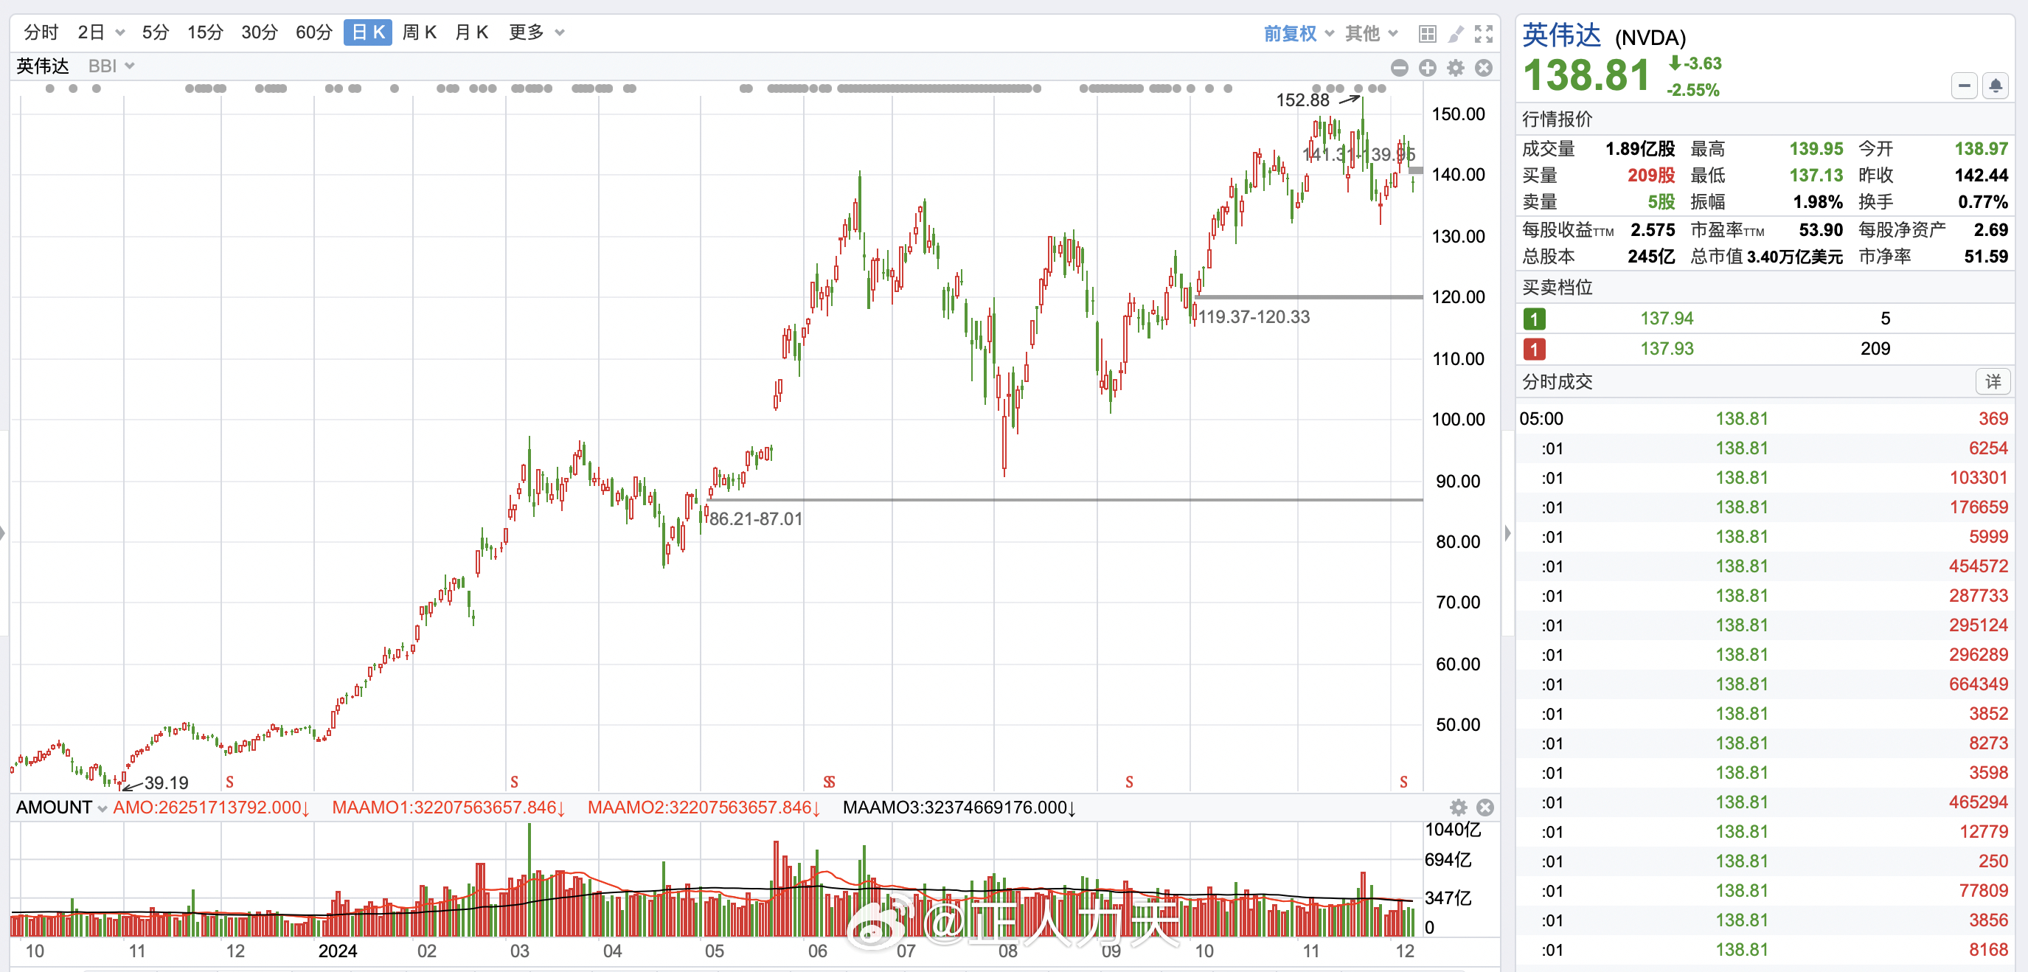The height and width of the screenshot is (972, 2028).
Task: Click the 152.88 high price annotation
Action: 1302,100
